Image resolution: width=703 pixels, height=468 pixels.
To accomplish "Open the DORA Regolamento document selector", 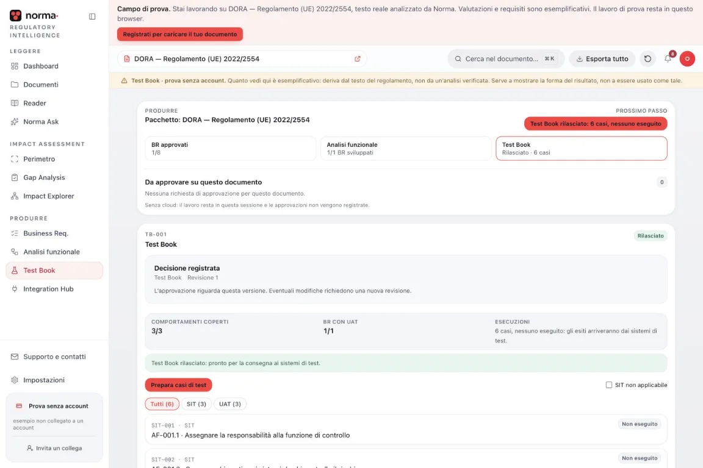I will click(242, 59).
